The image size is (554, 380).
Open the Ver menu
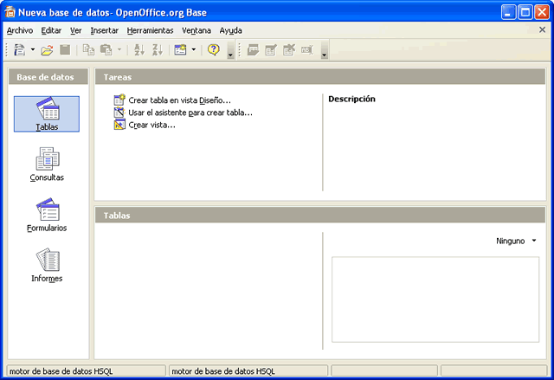tap(75, 30)
